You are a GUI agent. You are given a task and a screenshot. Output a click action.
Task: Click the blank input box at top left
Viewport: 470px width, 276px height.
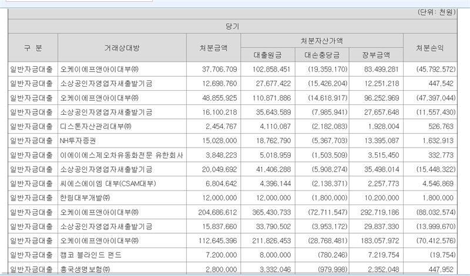75,2
